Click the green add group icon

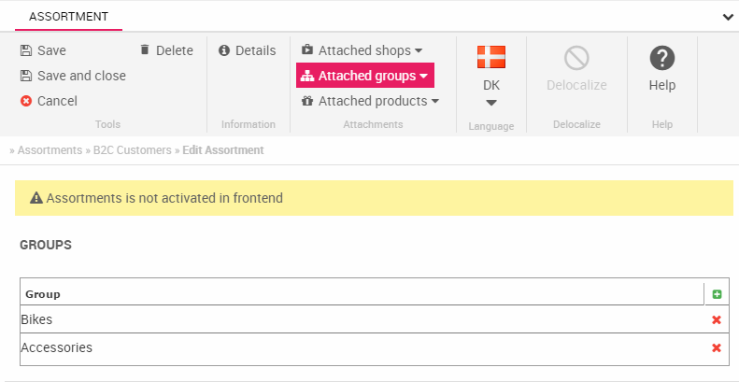click(717, 294)
